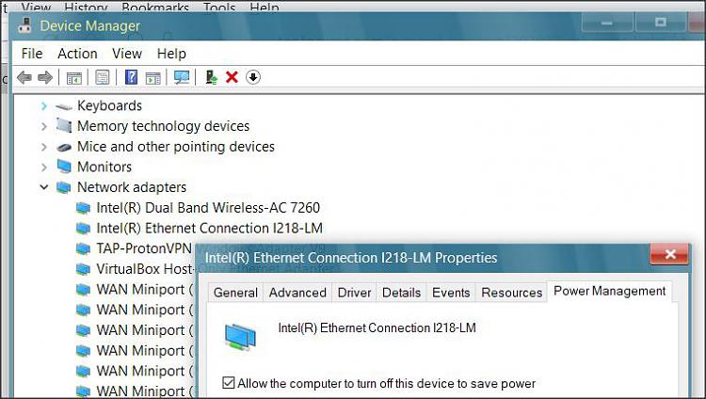Select Memory technology devices label
706x399 pixels.
point(163,126)
